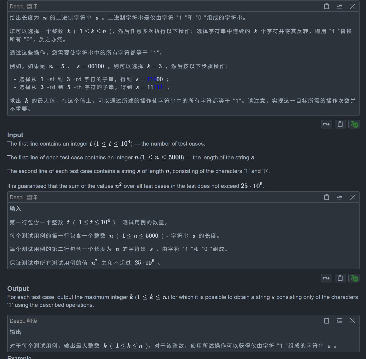Click the green translation-check icon below top panel
Viewport: 366px width, 359px height.
(354, 124)
